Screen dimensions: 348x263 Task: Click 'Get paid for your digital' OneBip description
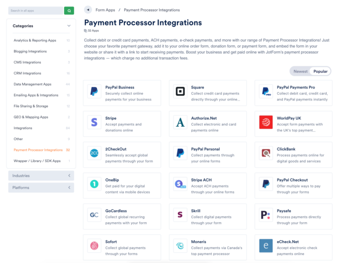tap(125, 186)
